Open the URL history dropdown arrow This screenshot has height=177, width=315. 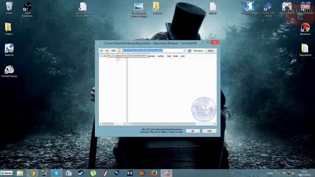184,51
